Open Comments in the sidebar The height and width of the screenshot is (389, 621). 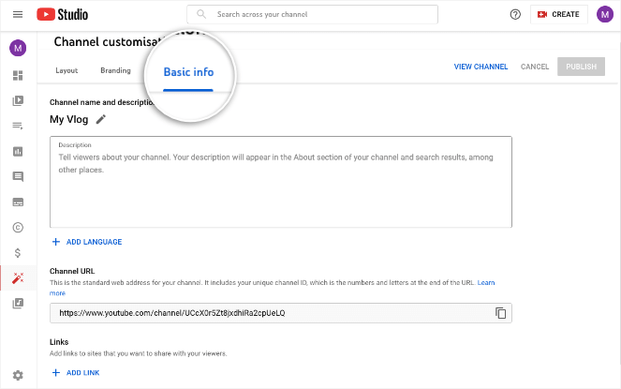coord(18,176)
